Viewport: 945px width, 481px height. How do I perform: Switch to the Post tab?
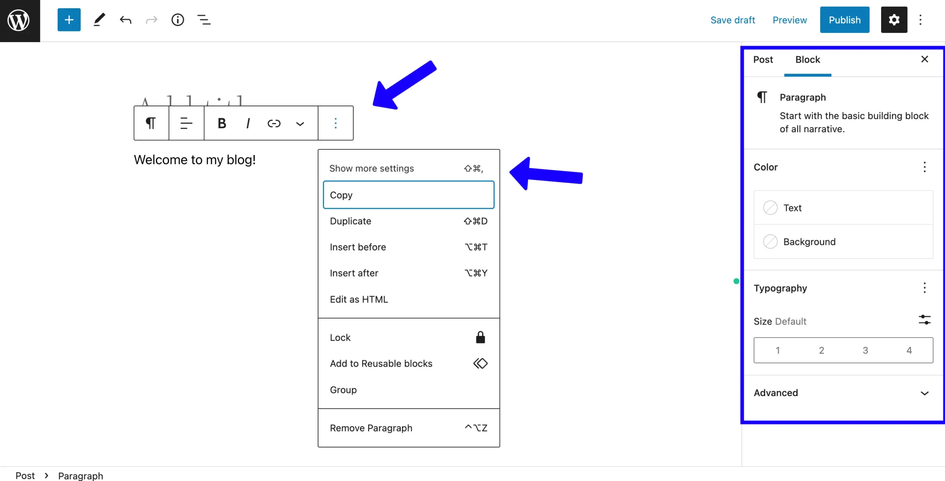click(763, 60)
